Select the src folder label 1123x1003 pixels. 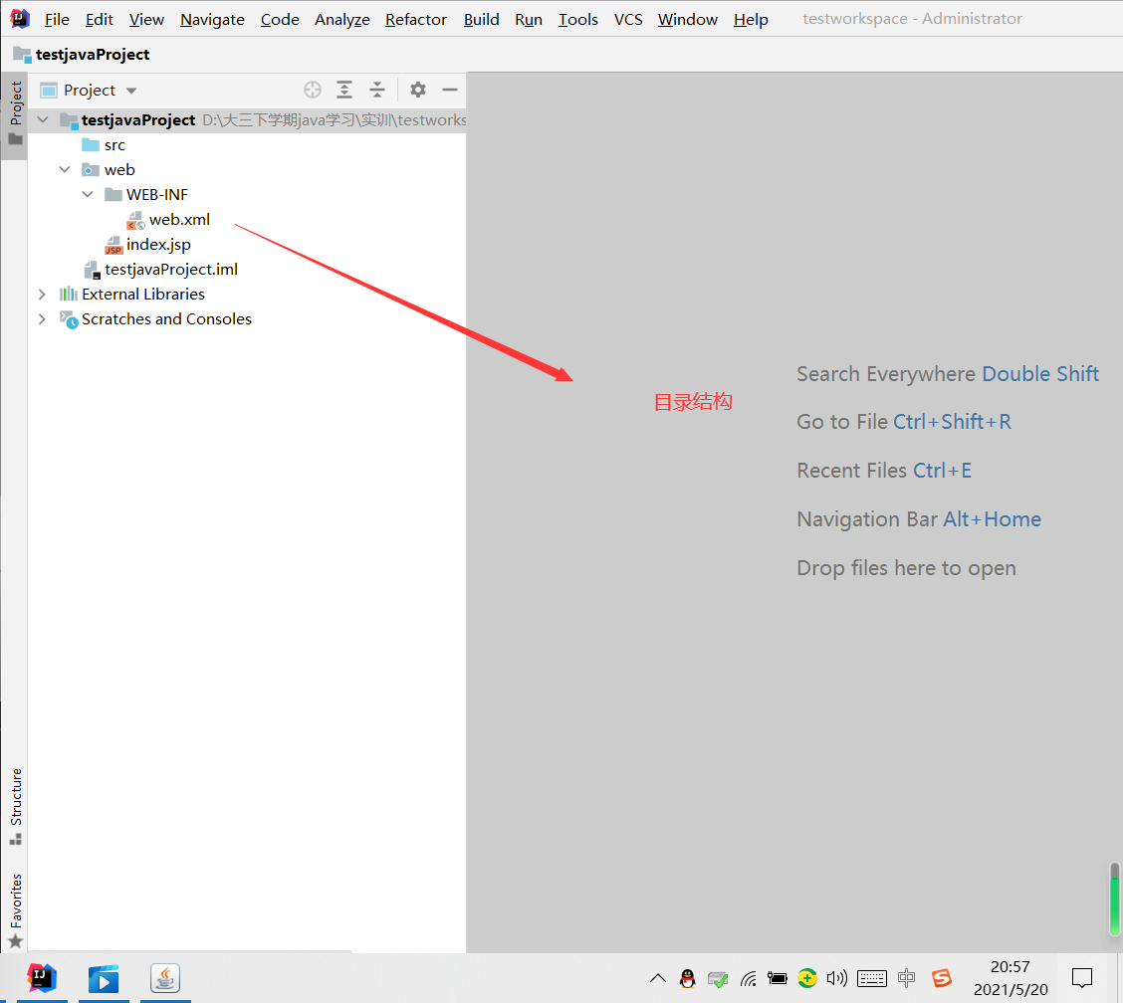point(114,145)
